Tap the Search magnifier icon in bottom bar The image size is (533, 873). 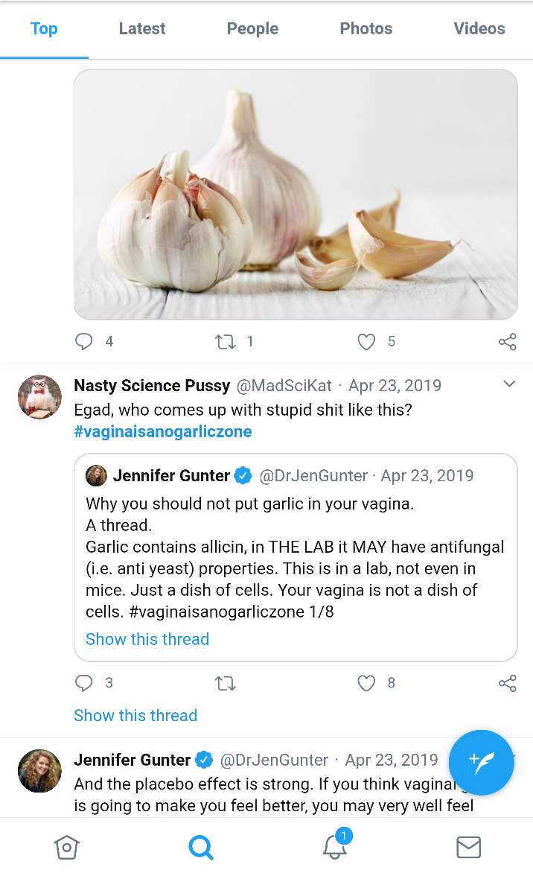click(x=200, y=847)
